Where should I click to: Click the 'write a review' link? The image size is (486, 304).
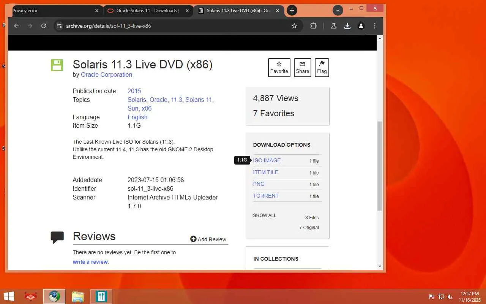(90, 262)
